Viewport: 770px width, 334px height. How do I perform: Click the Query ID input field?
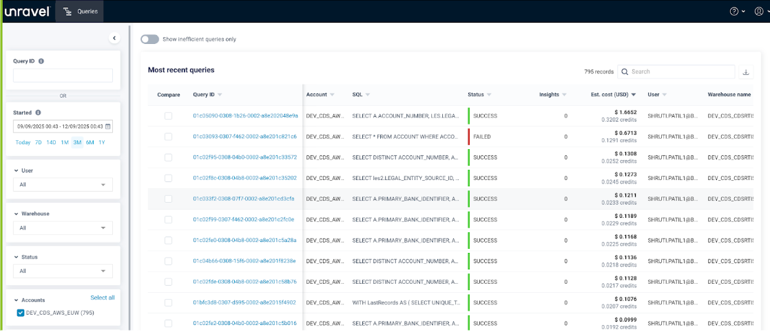63,76
